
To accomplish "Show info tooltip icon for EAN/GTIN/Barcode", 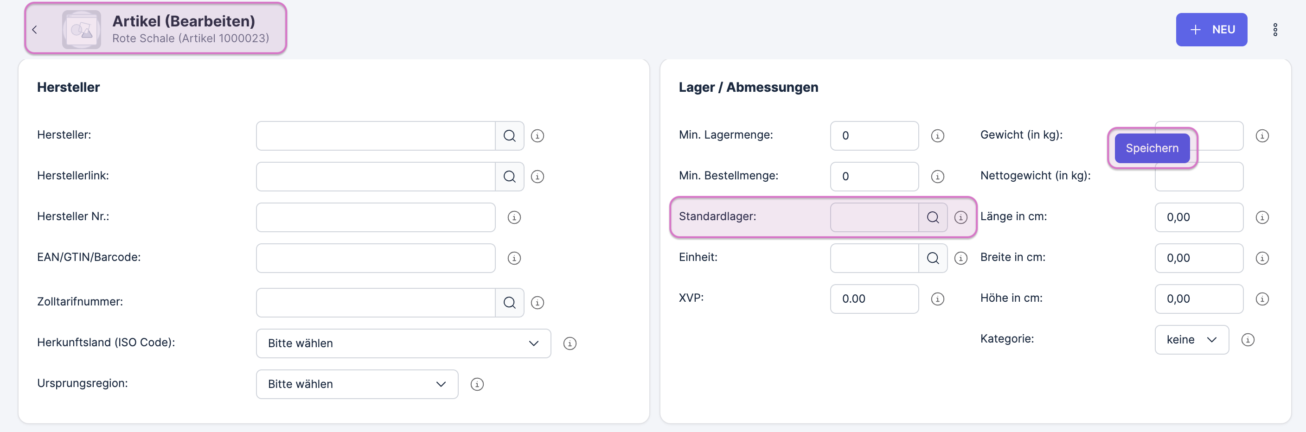I will (x=513, y=258).
